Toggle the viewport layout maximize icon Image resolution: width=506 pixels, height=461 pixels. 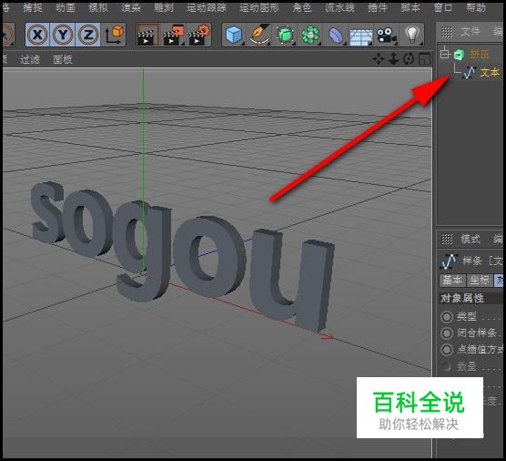coord(424,59)
